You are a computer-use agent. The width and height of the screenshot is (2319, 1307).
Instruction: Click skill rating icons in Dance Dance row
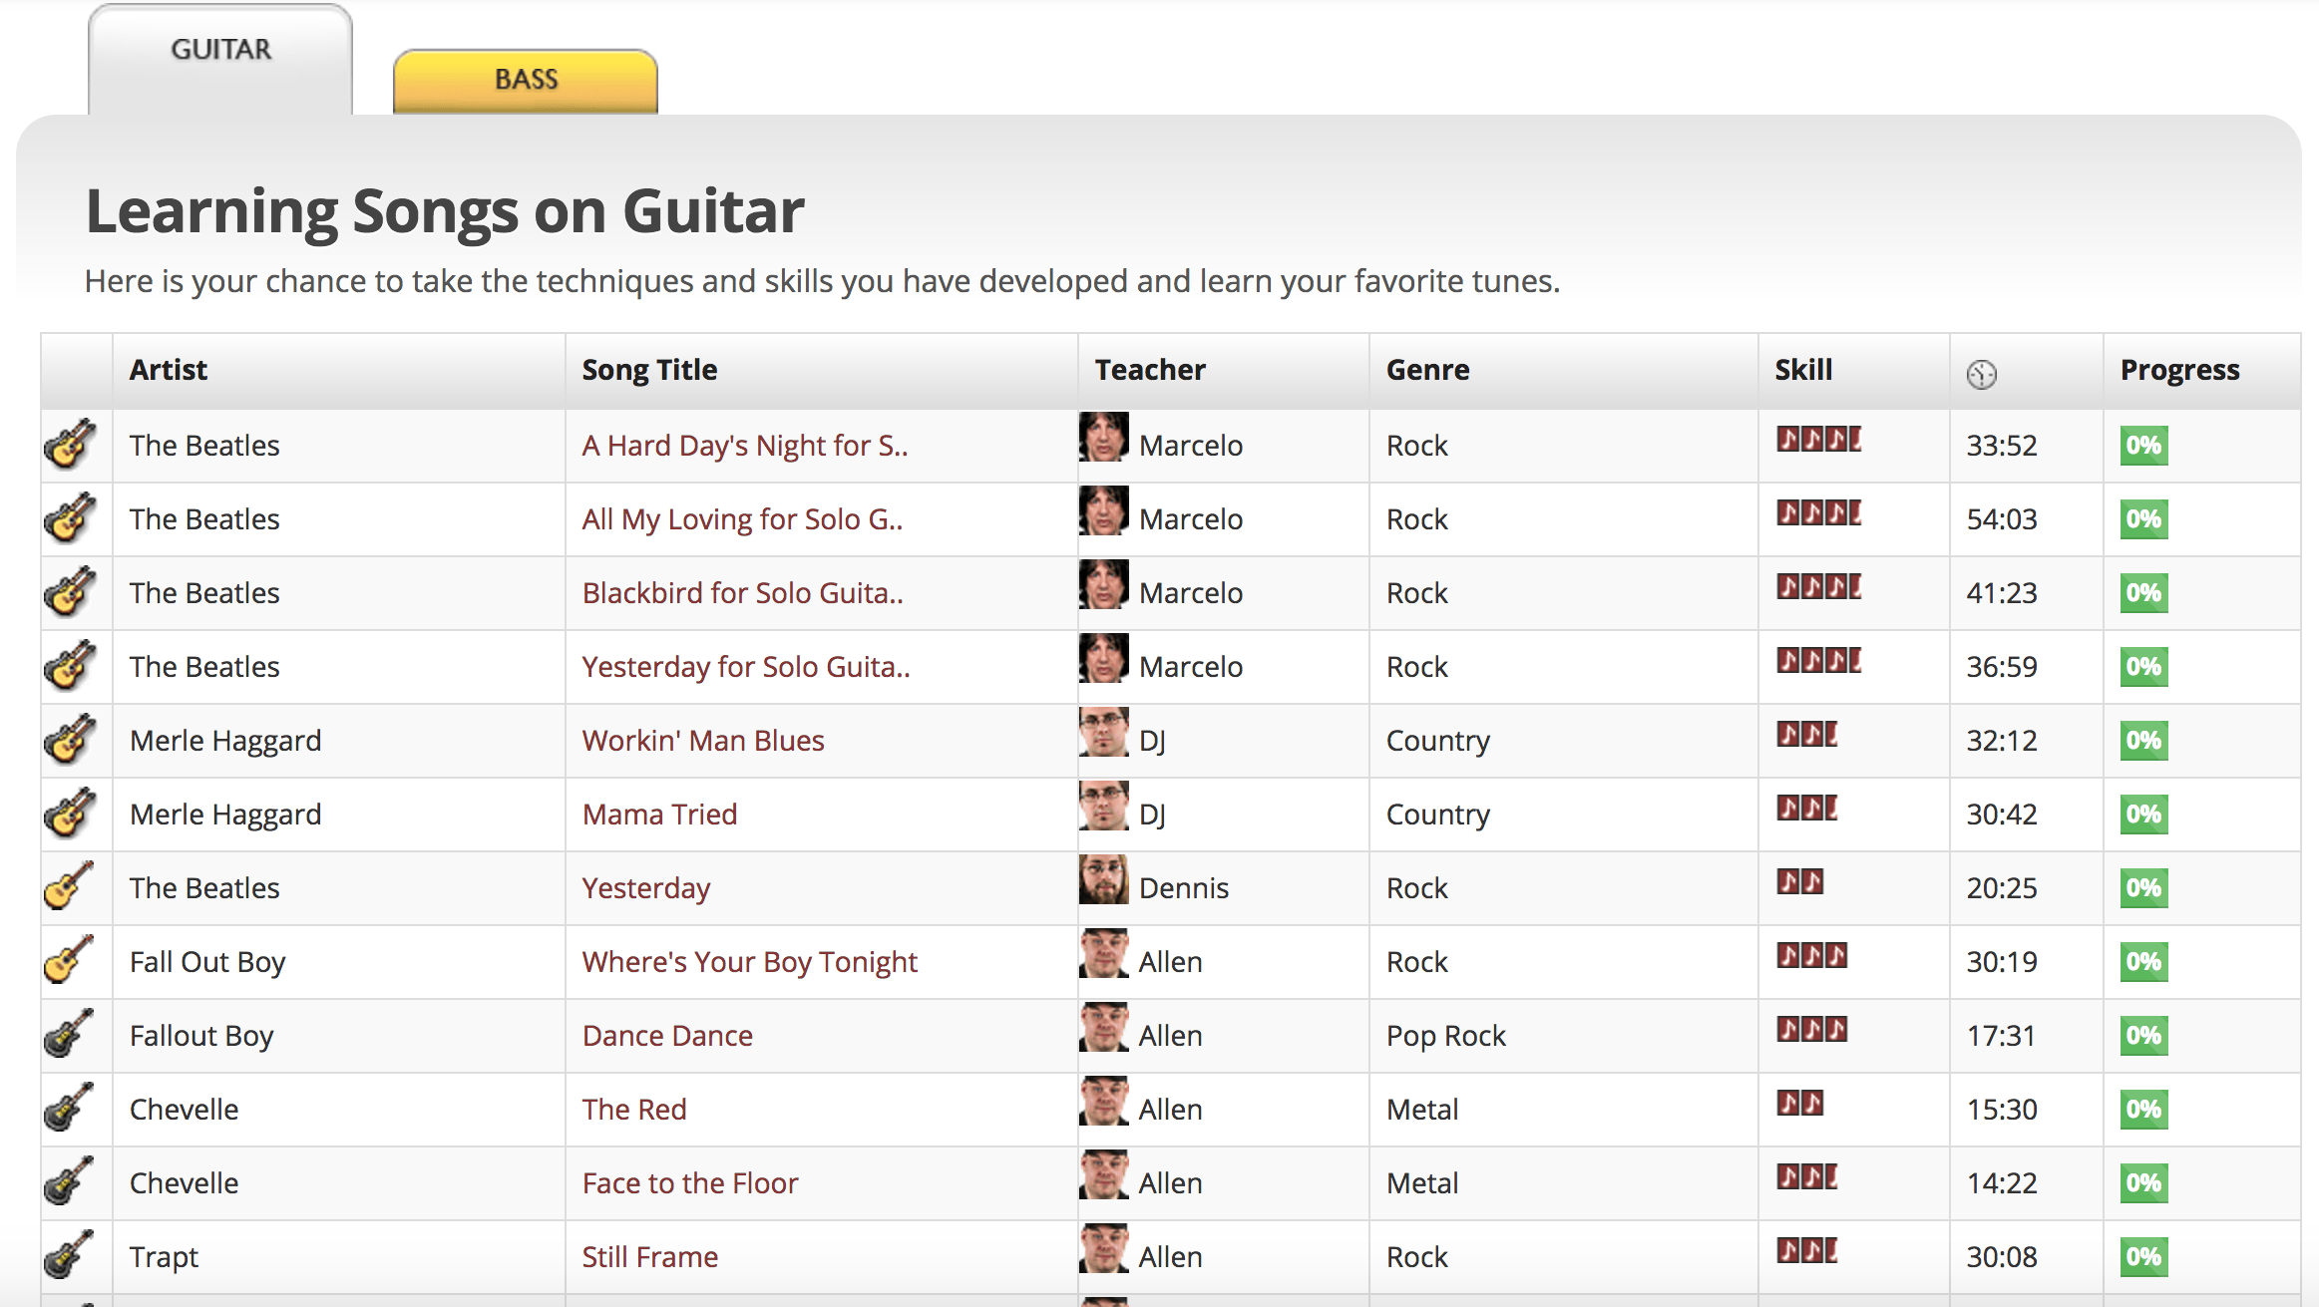1812,1029
